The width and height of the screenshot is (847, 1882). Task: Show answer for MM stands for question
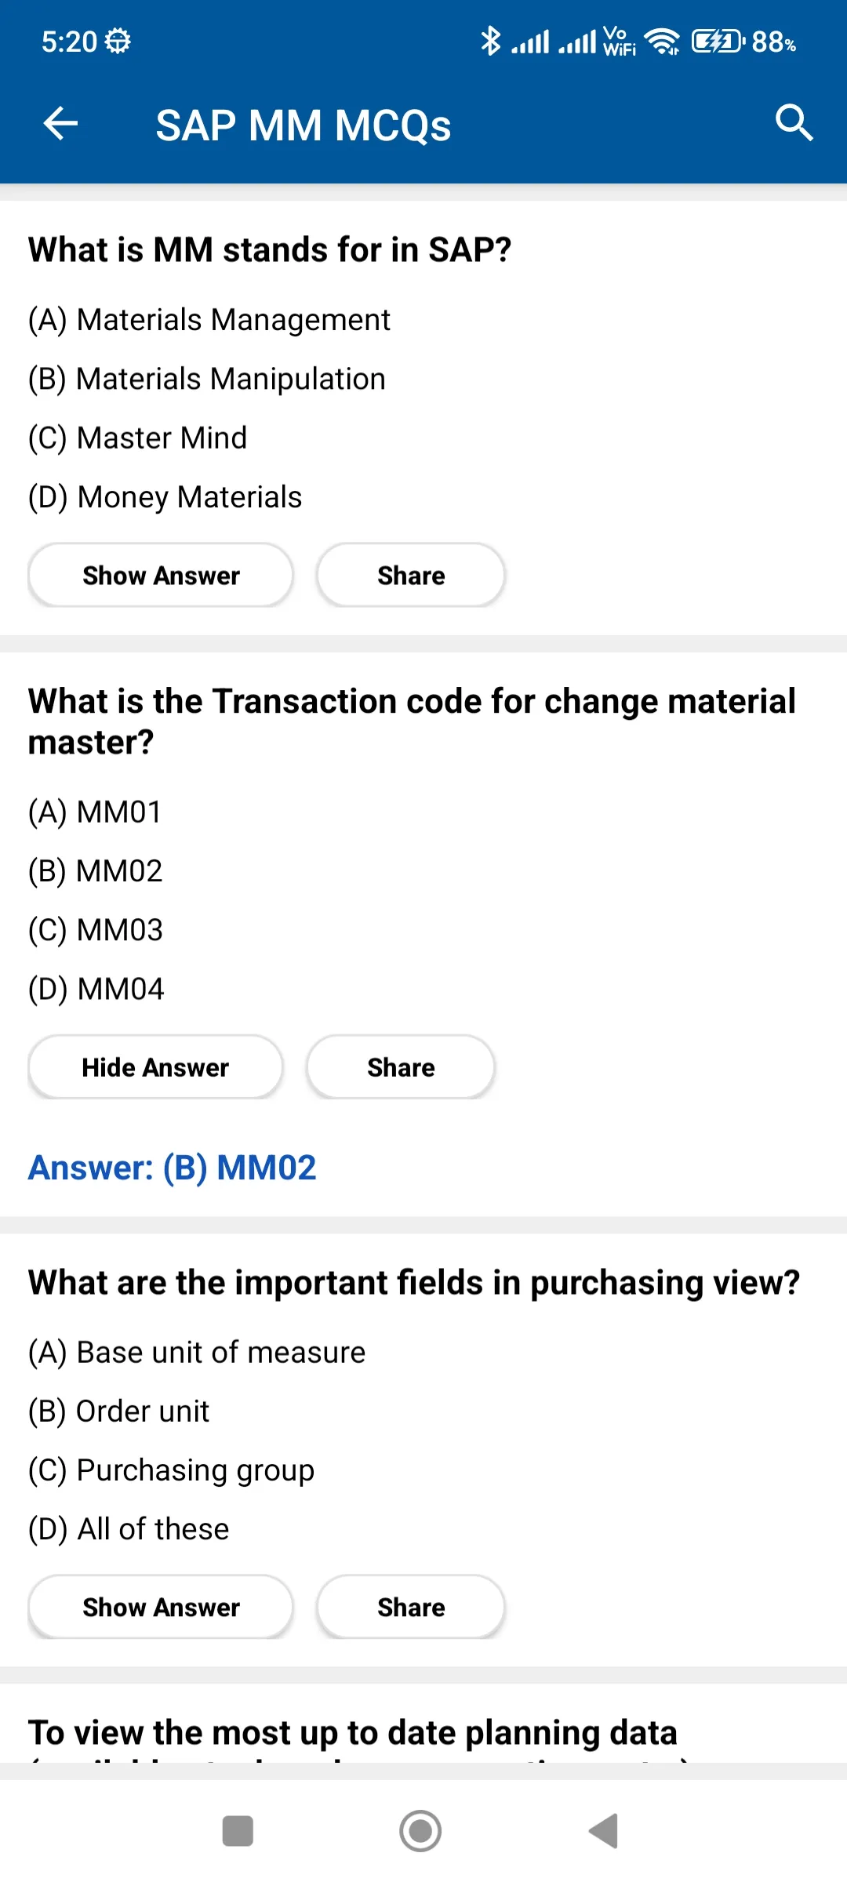161,576
